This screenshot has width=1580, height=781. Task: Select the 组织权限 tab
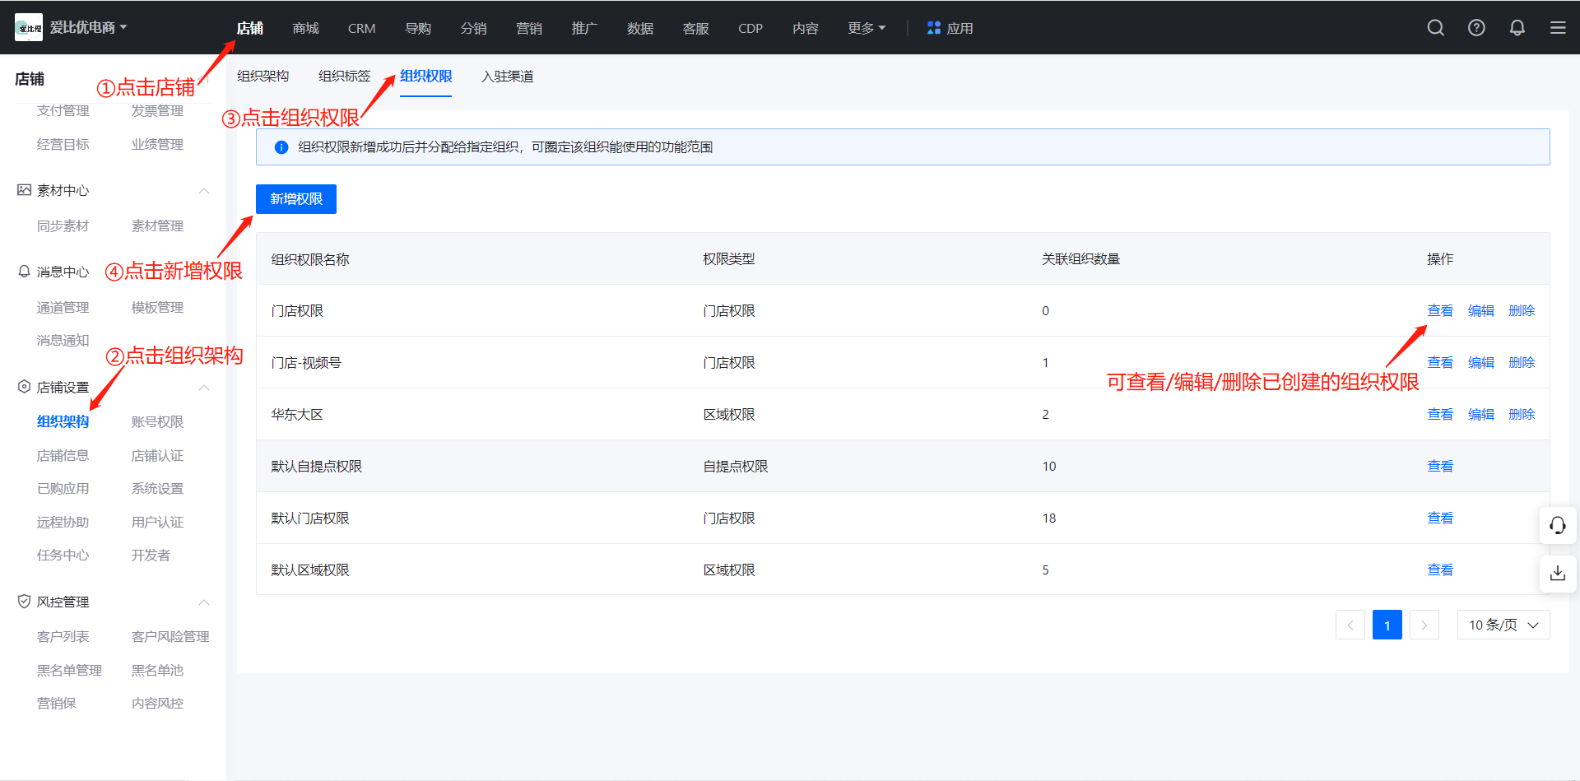point(425,76)
